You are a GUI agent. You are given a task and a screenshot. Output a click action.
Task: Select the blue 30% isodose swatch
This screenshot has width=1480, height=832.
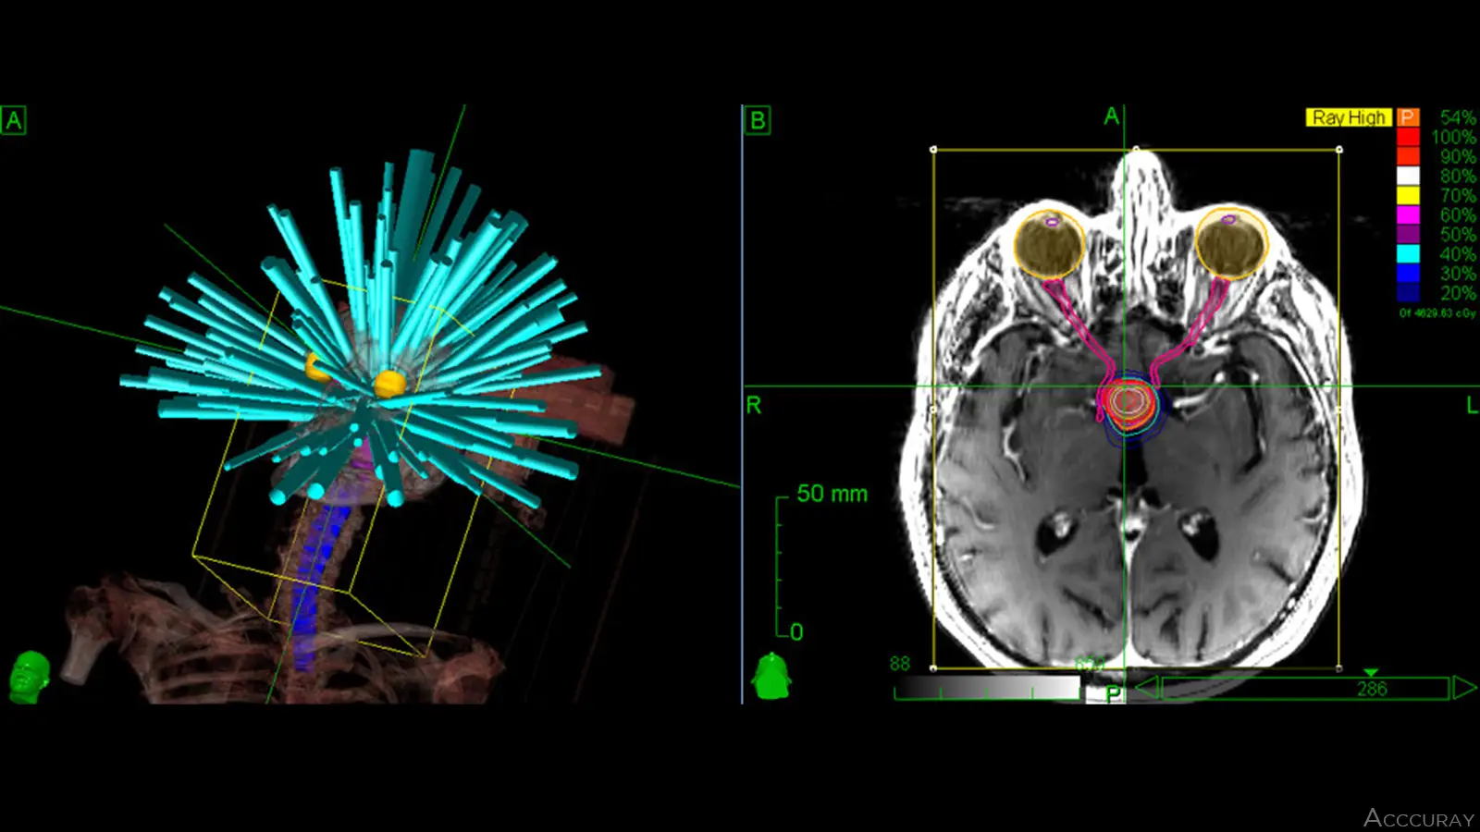pyautogui.click(x=1408, y=273)
